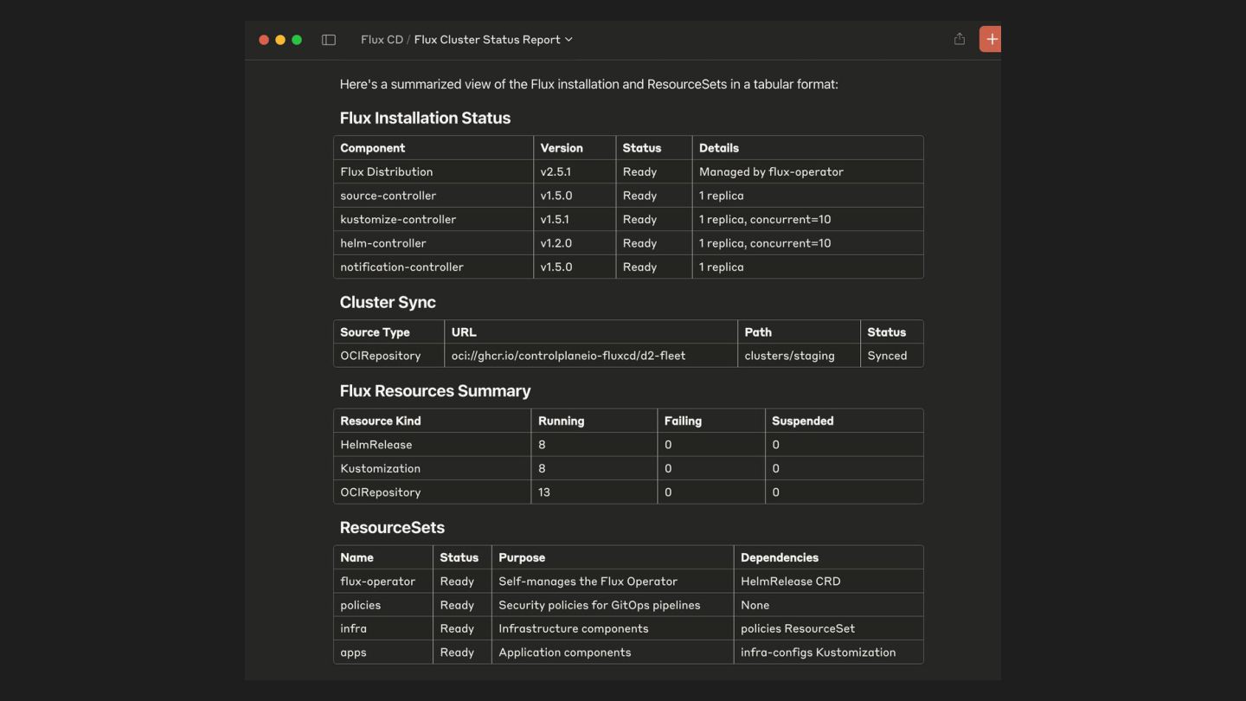Click the OCIRepository running count 13
This screenshot has height=701, width=1246.
coord(544,492)
